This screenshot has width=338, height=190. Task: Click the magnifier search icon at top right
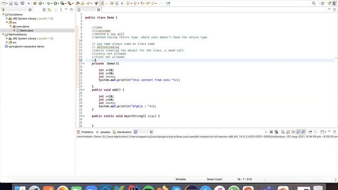(x=314, y=3)
